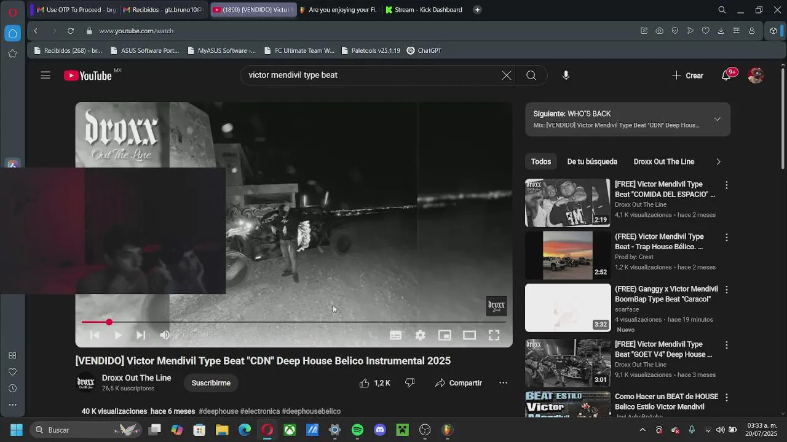Show hidden tray icons chevron
This screenshot has width=787, height=442.
pyautogui.click(x=643, y=430)
